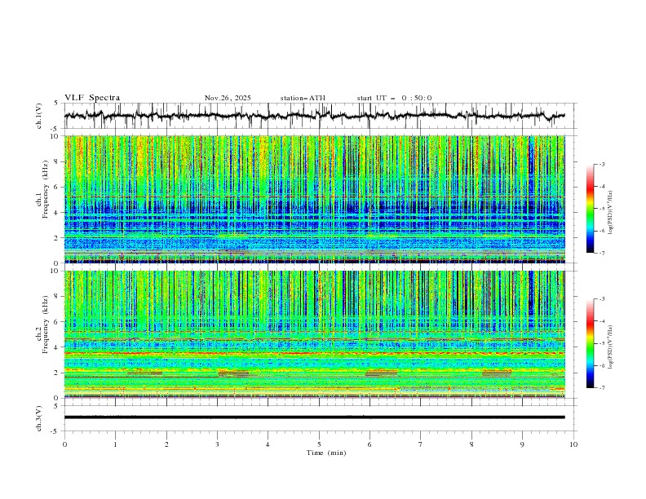Image resolution: width=646 pixels, height=499 pixels.
Task: Click the "-3" tick on upper colorbar
Action: 602,164
